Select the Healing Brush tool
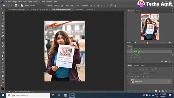The image size is (174, 98). pos(3,36)
